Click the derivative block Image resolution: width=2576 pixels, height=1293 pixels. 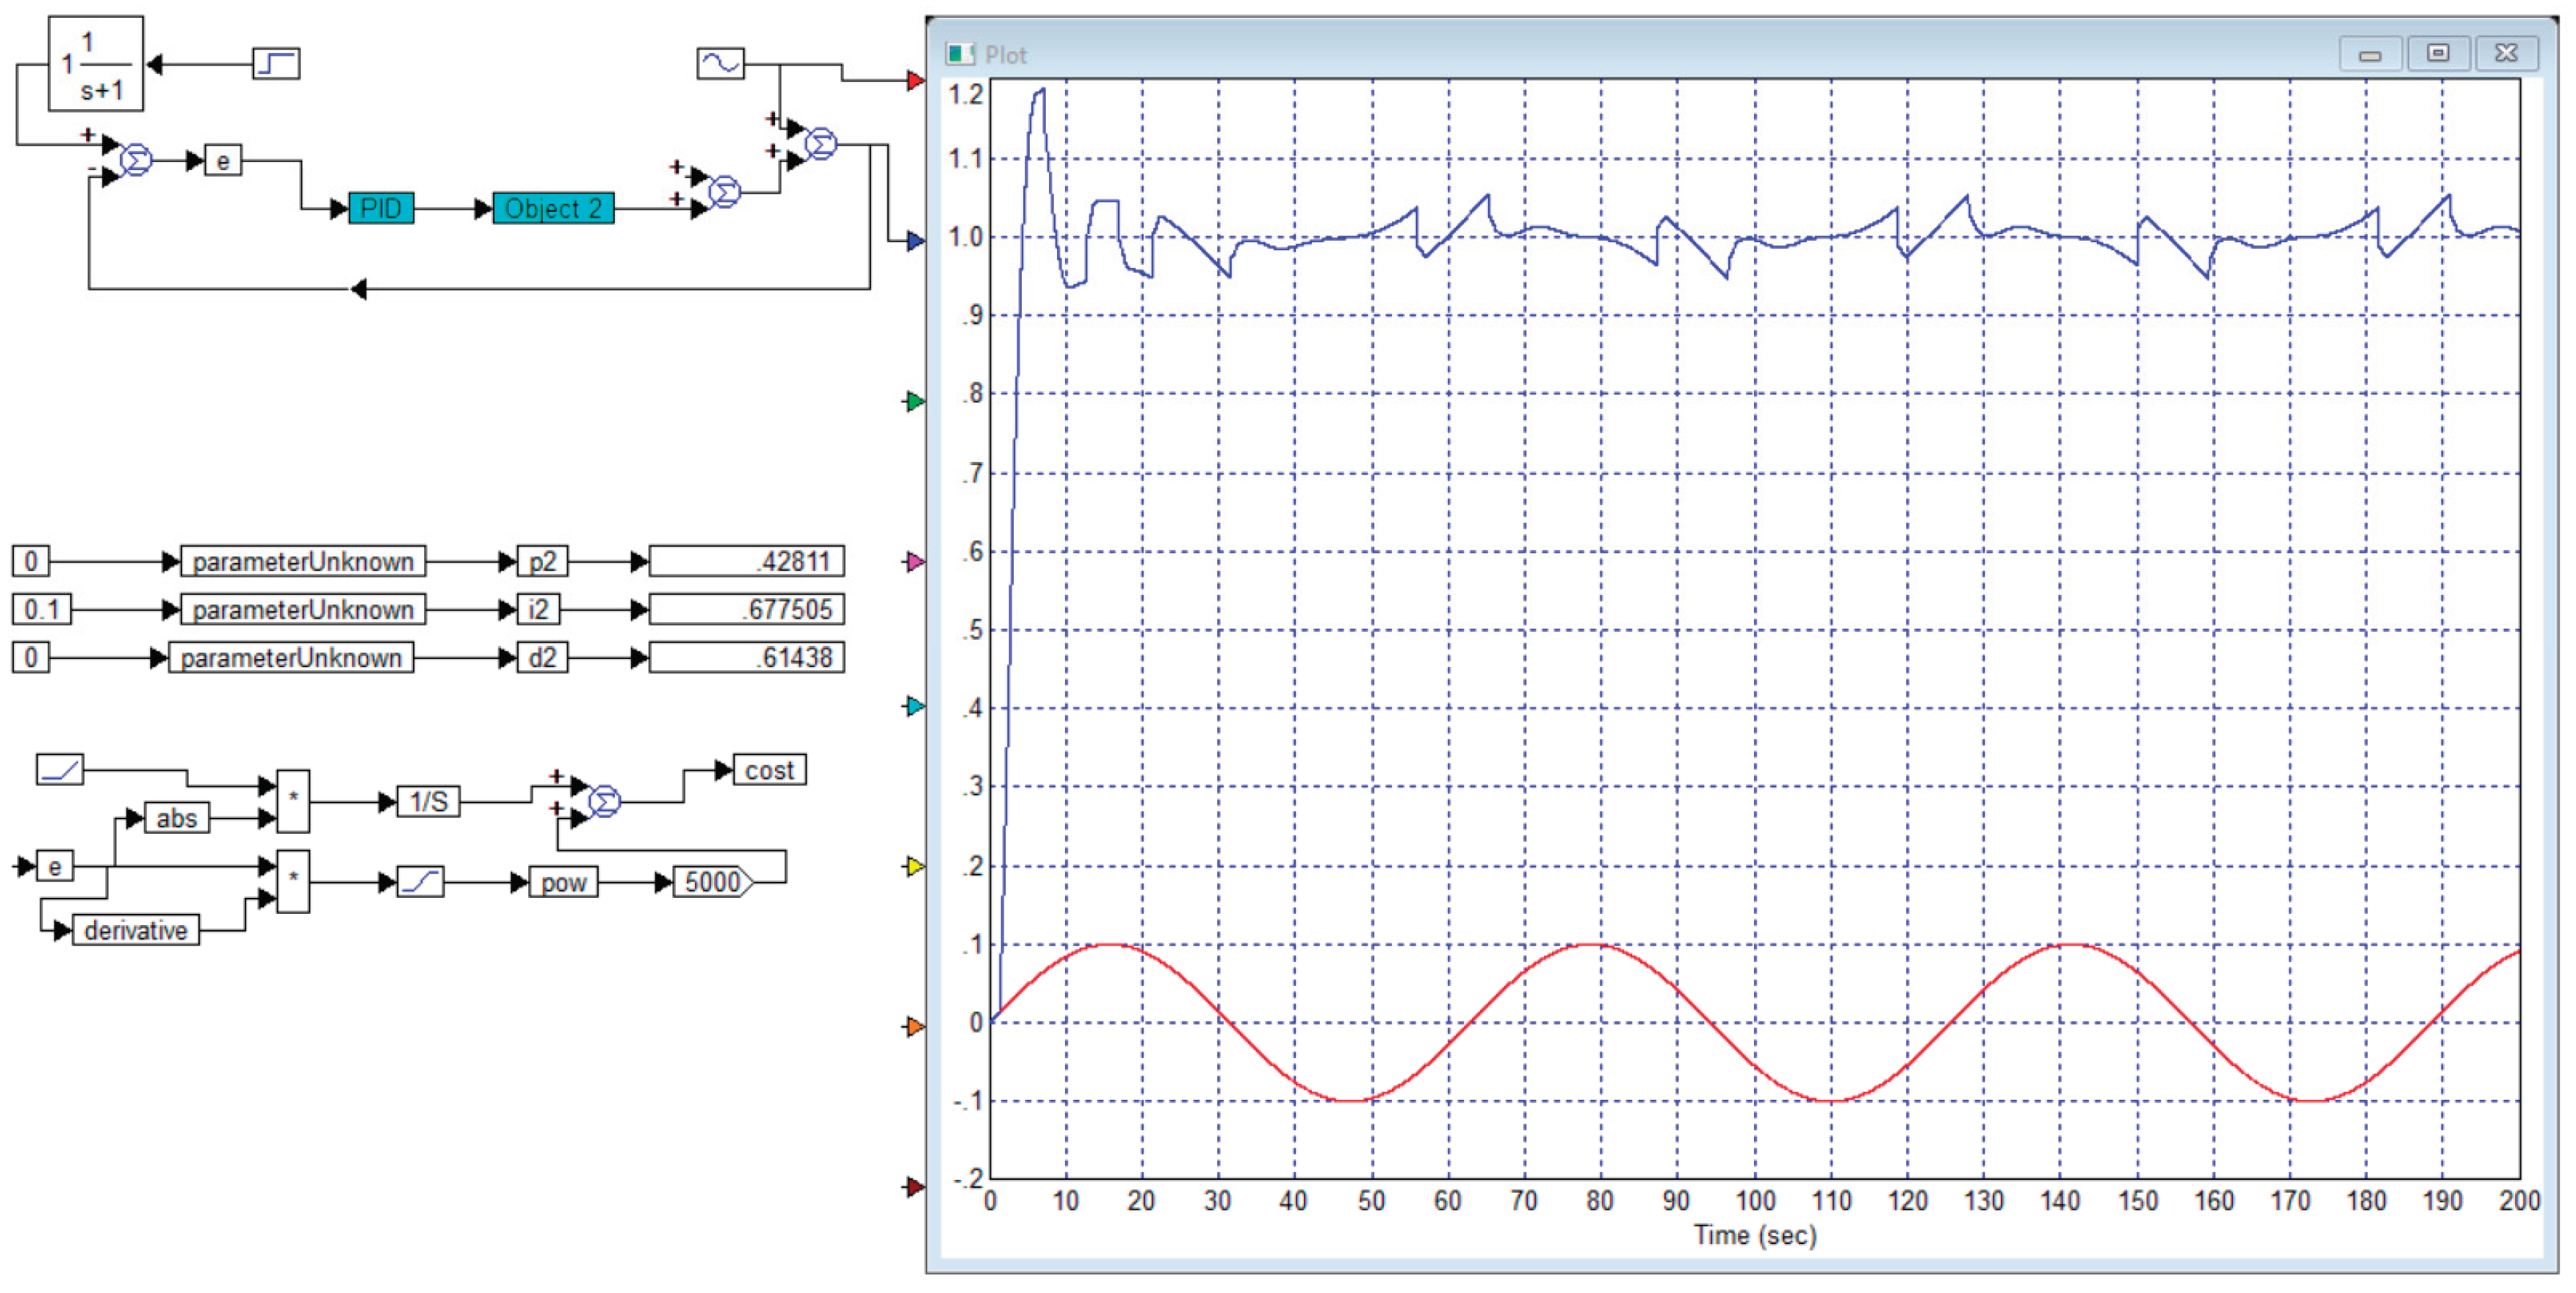click(136, 930)
